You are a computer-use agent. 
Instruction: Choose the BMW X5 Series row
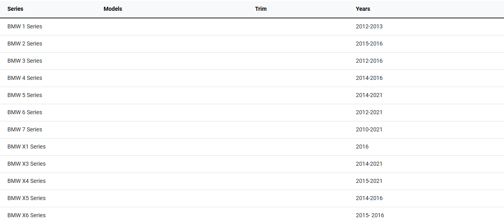click(26, 198)
